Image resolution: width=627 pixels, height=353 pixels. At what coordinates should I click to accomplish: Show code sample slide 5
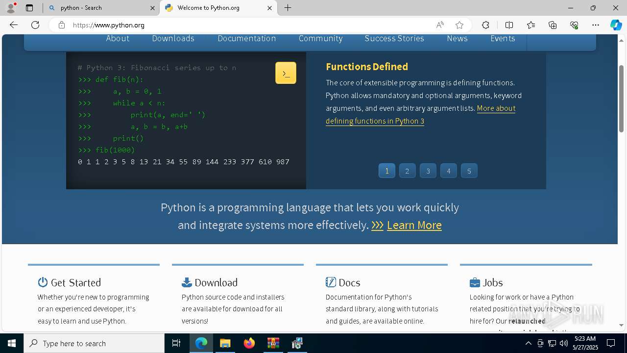point(469,171)
